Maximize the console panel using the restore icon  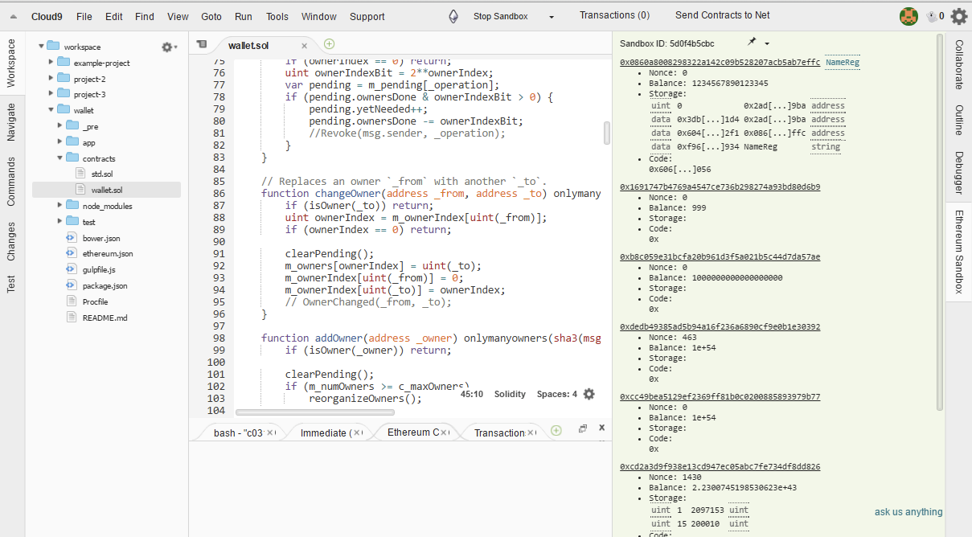point(583,429)
